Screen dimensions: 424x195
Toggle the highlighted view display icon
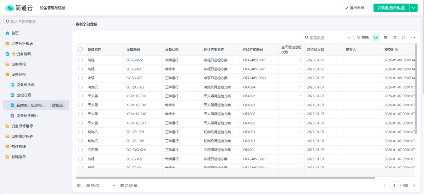pos(376,38)
